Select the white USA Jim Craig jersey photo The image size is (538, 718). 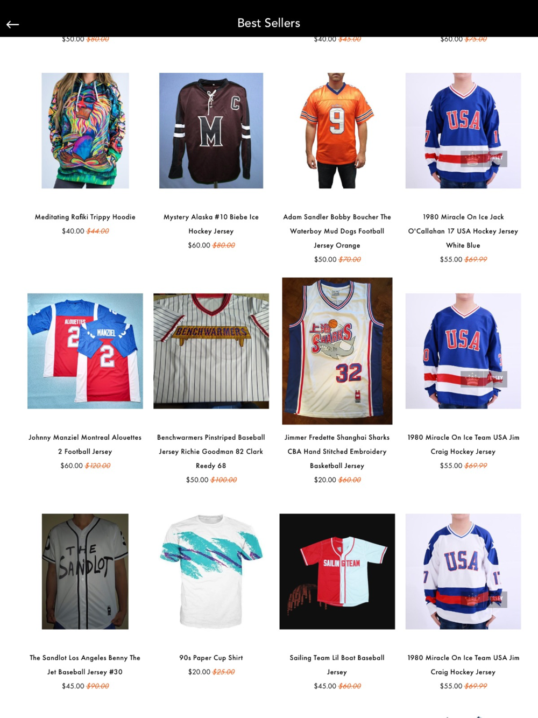463,572
